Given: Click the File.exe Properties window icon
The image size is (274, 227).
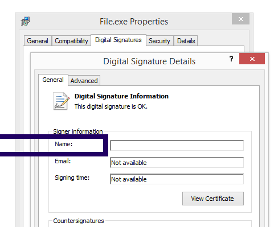Looking at the screenshot, I should click(25, 21).
